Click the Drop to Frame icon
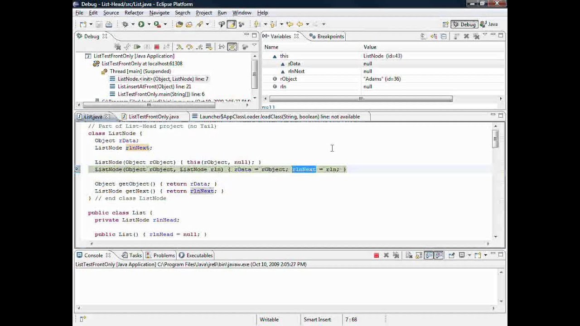 pyautogui.click(x=209, y=47)
